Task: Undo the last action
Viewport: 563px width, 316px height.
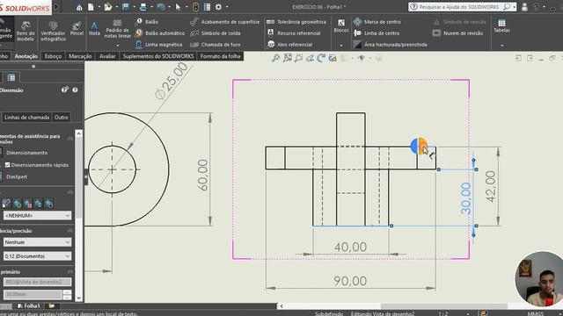Action: pos(161,7)
